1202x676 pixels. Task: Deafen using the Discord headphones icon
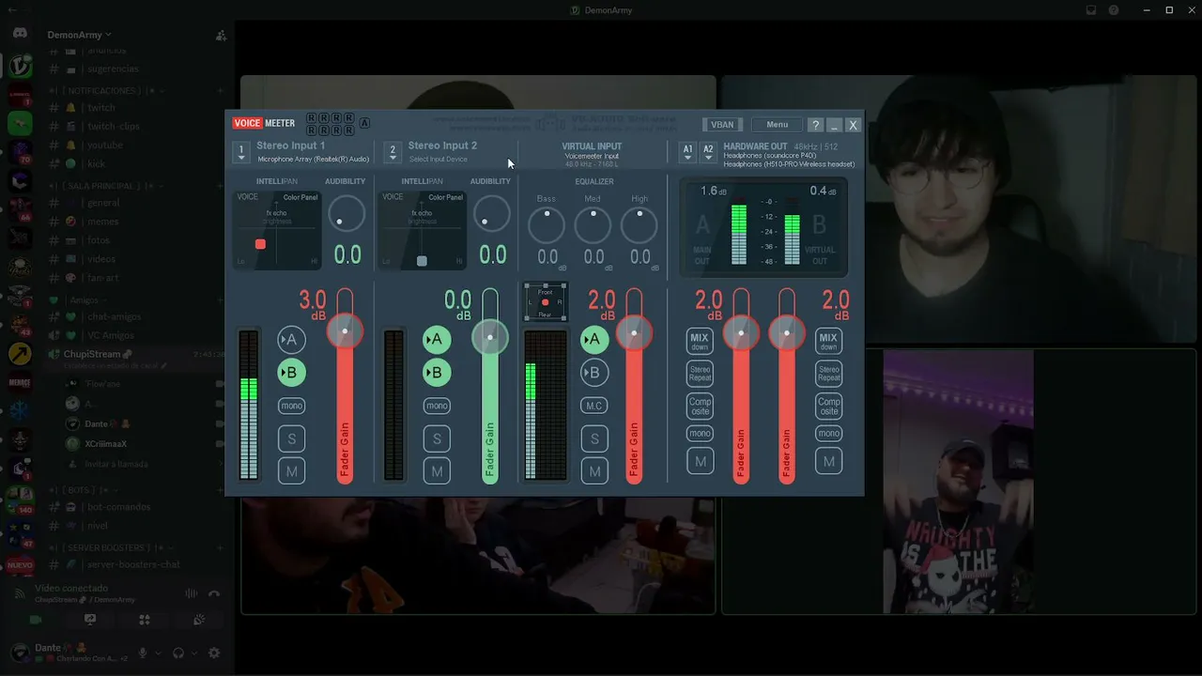click(x=178, y=653)
